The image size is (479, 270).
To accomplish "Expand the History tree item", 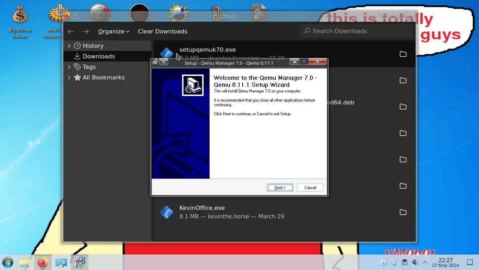I will click(69, 46).
